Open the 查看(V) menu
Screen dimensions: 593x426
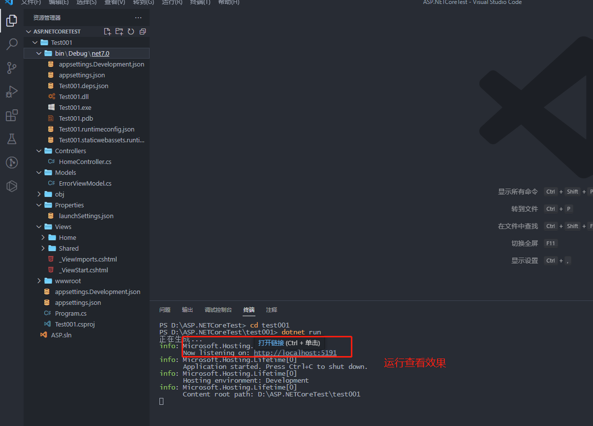coord(115,2)
